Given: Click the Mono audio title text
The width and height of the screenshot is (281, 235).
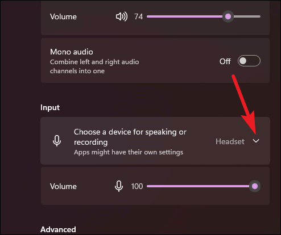Looking at the screenshot, I should tap(72, 52).
